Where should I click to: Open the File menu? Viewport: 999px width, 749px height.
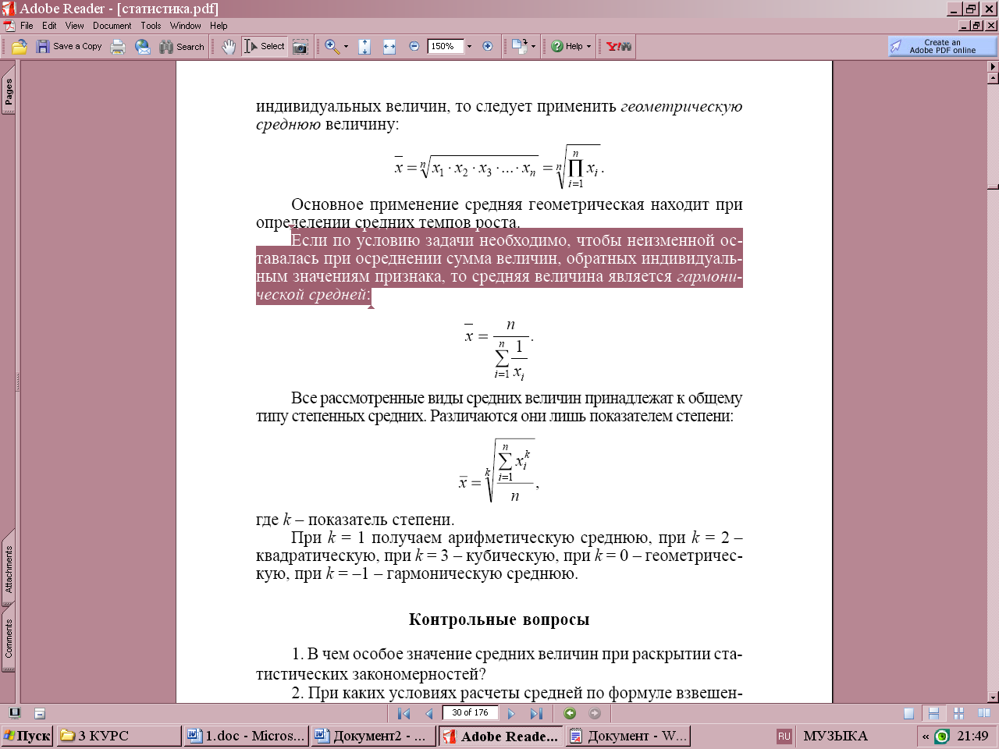coord(27,26)
